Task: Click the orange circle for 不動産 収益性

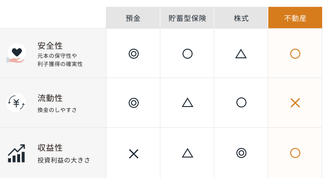Action: [295, 153]
